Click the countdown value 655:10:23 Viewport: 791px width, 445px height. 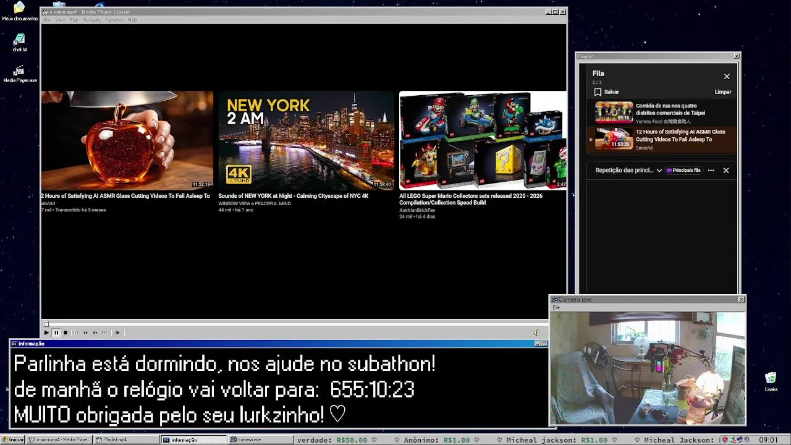tap(372, 390)
